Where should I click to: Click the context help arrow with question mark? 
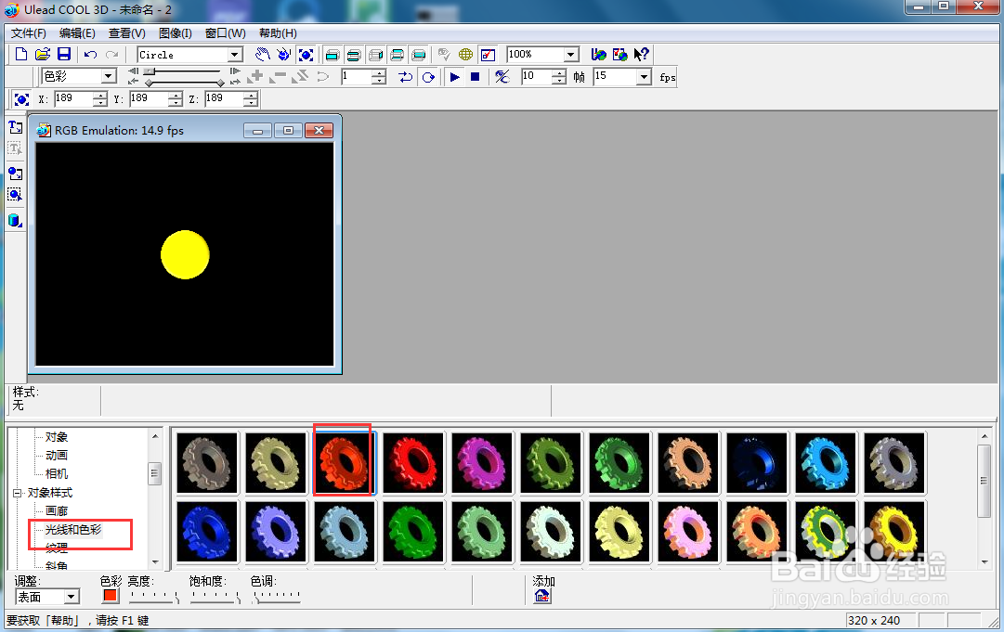click(641, 55)
